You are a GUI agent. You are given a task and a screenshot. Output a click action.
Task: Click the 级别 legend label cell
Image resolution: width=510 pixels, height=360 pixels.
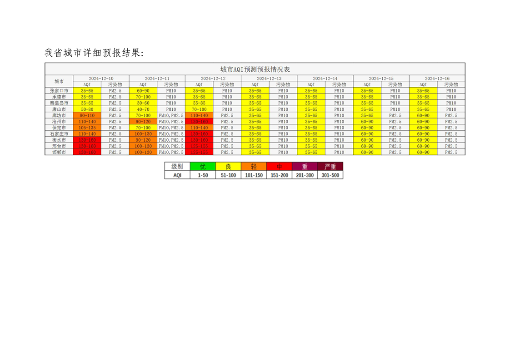pyautogui.click(x=177, y=167)
